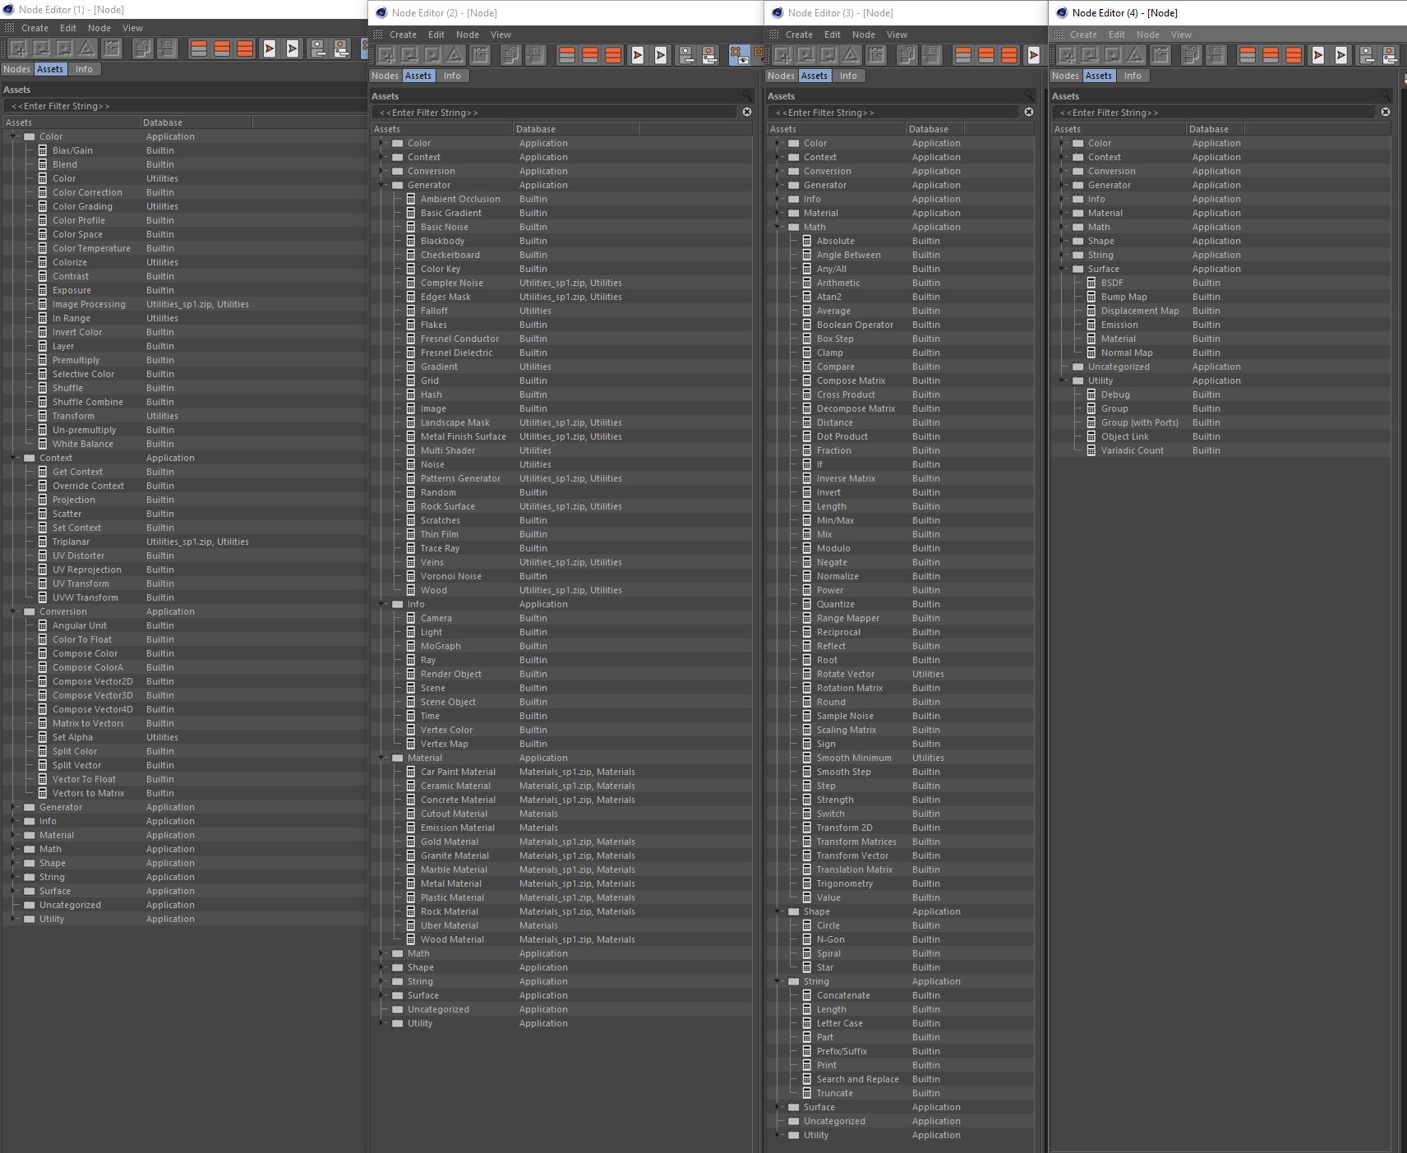Collapse the Math folder in Node Editor (3)
The image size is (1407, 1153).
coord(778,227)
